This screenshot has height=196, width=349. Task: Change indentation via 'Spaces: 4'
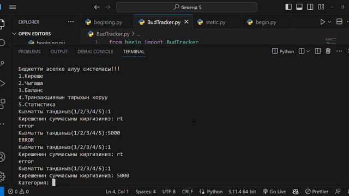(x=146, y=192)
